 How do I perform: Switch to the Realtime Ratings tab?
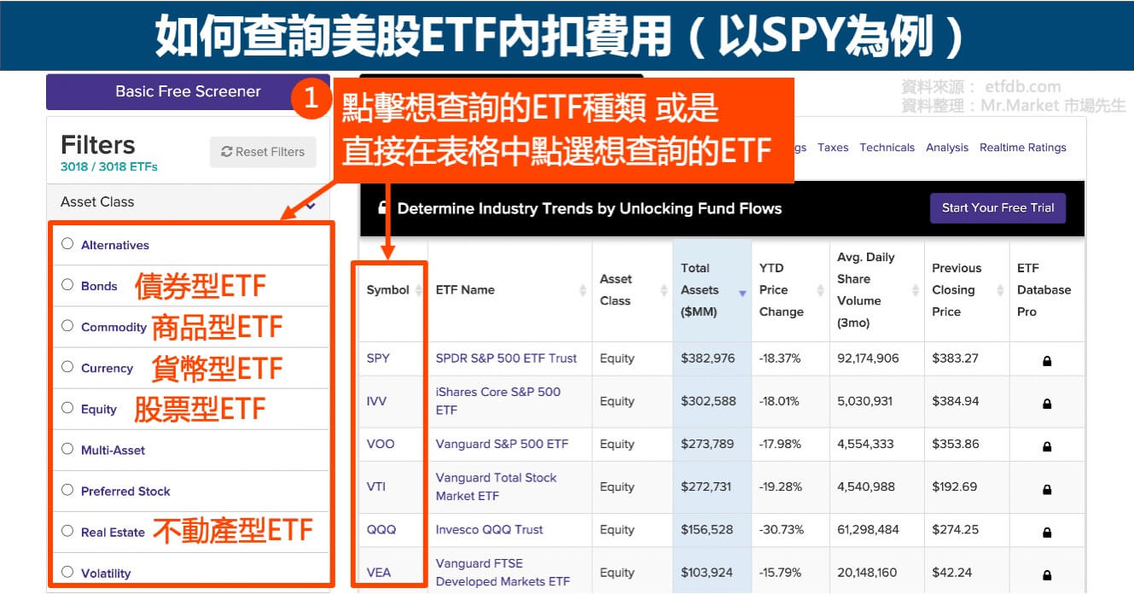coord(1022,148)
